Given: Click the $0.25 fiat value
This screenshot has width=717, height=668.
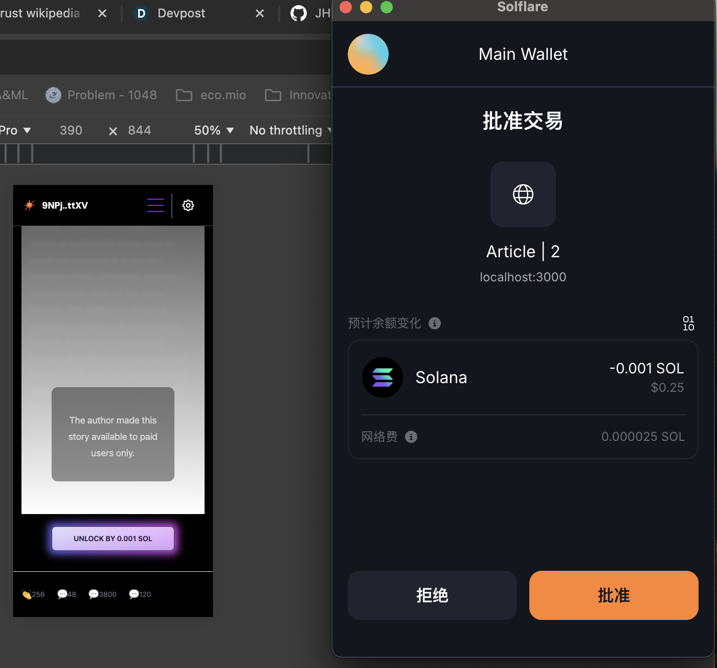Looking at the screenshot, I should (667, 388).
